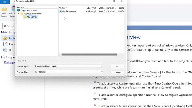Open the Services page icon in sidebar
Image resolution: width=192 pixels, height=108 pixels.
pyautogui.click(x=5, y=38)
